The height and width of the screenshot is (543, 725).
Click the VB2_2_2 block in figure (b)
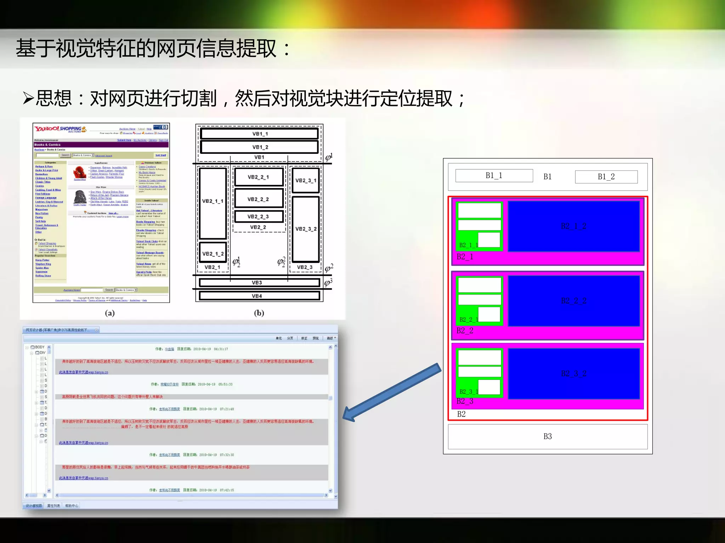point(259,199)
